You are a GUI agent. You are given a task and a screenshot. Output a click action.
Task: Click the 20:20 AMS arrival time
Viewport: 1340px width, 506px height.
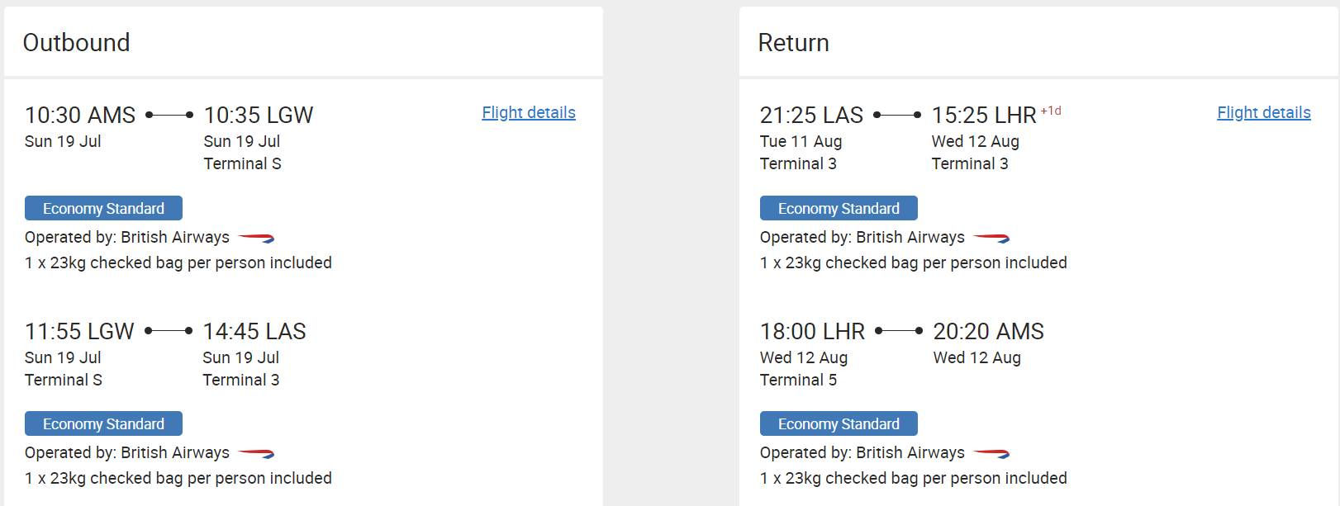pos(989,331)
